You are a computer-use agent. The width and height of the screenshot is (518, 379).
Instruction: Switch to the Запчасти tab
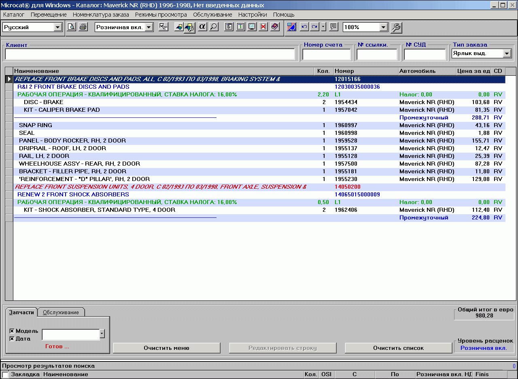(x=21, y=312)
